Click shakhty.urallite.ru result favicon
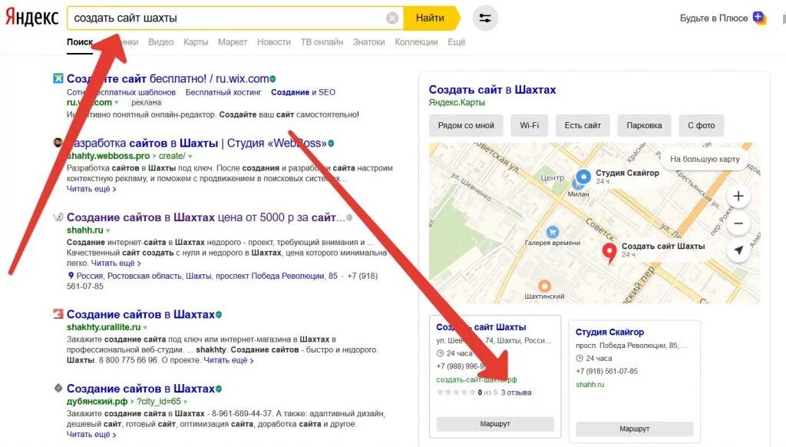 pos(58,314)
